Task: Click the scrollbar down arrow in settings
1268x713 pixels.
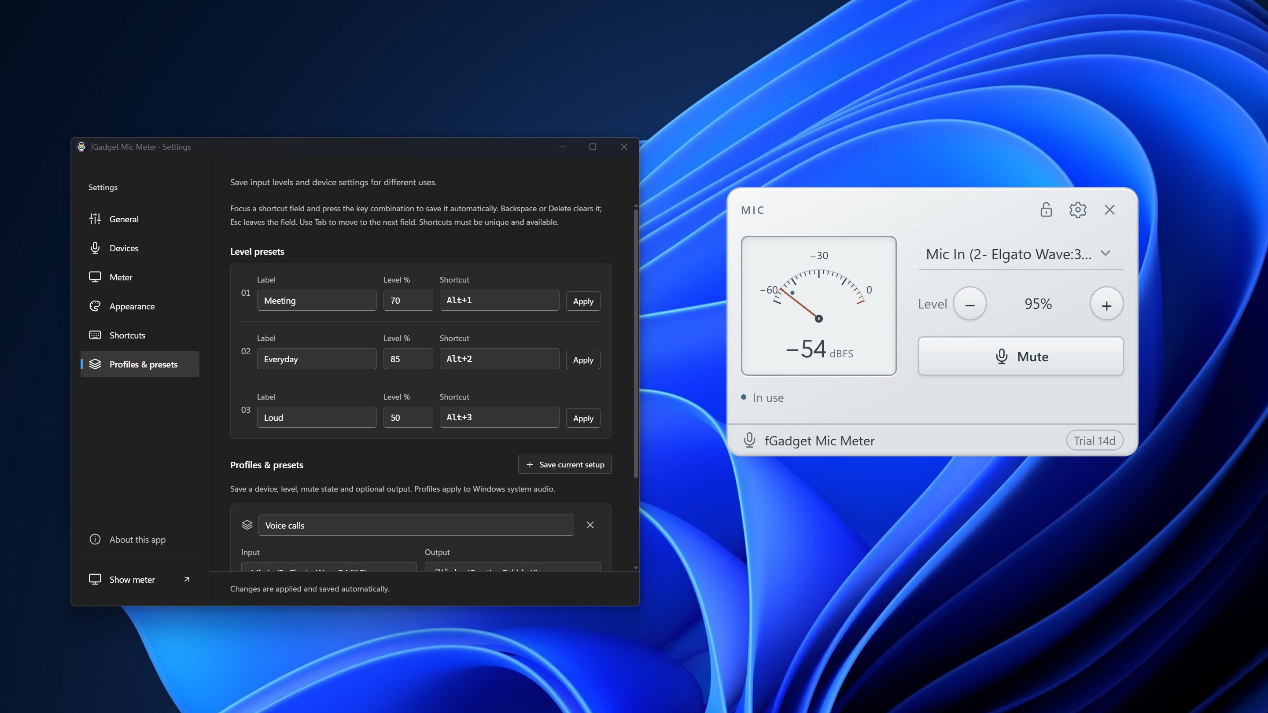Action: [x=636, y=568]
